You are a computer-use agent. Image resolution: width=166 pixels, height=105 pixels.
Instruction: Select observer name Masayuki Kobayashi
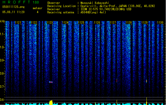point(95,3)
